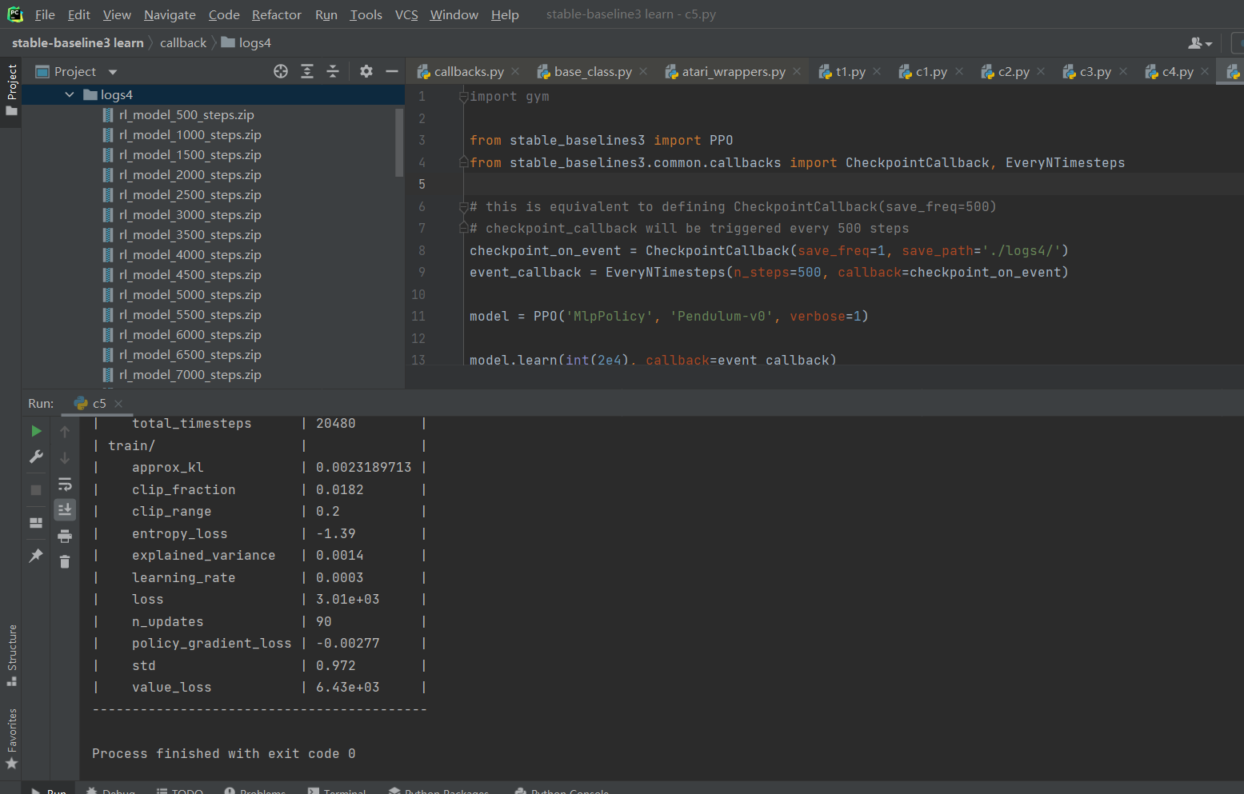Pin the c5 Run tab
Viewport: 1244px width, 794px height.
(36, 555)
